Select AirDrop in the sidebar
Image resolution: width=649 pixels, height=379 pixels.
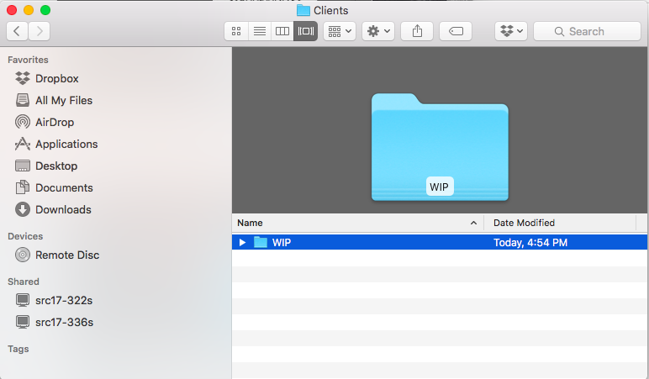click(55, 122)
